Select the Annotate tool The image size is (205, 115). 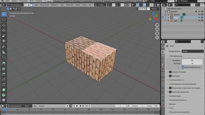pyautogui.click(x=4, y=47)
